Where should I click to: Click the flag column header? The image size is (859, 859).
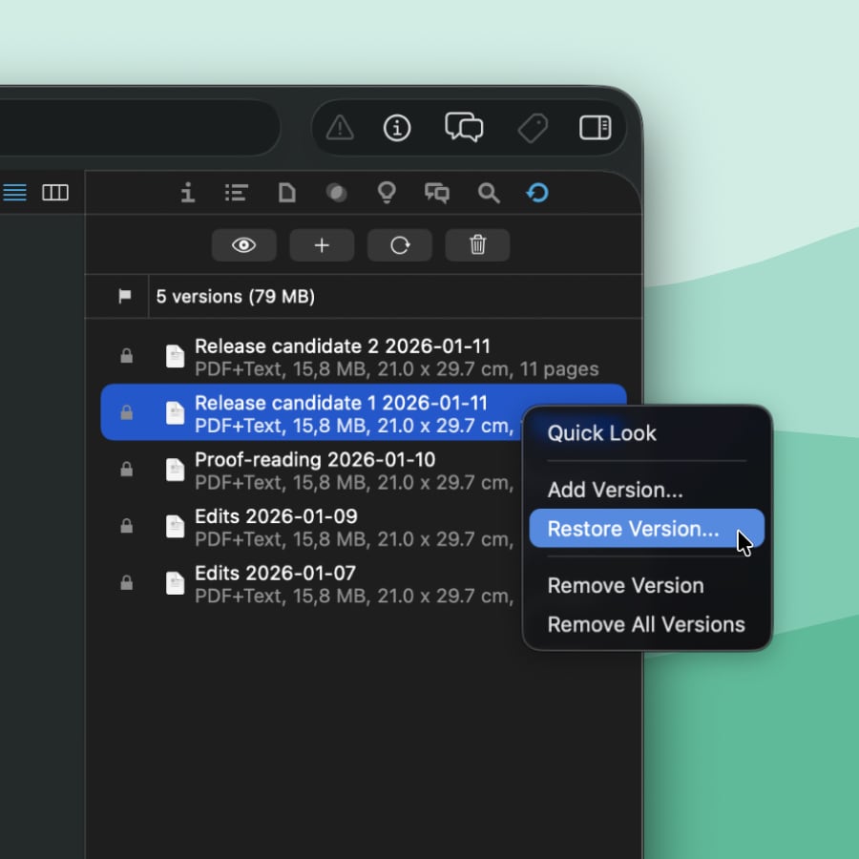click(x=124, y=297)
